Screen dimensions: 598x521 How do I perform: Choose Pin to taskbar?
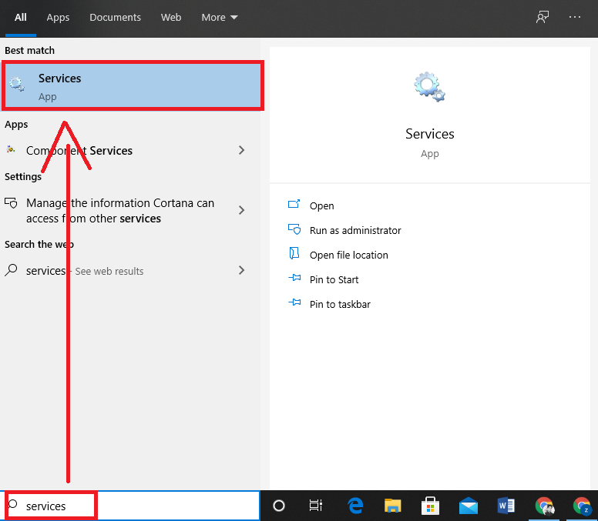click(x=340, y=305)
